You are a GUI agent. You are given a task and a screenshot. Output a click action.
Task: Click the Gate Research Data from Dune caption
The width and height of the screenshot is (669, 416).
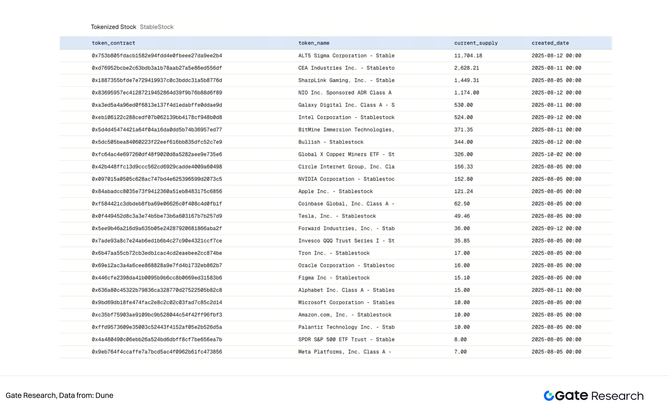[59, 395]
